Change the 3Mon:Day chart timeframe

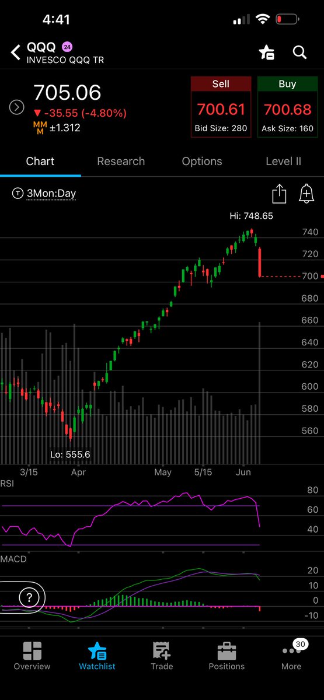tap(44, 194)
